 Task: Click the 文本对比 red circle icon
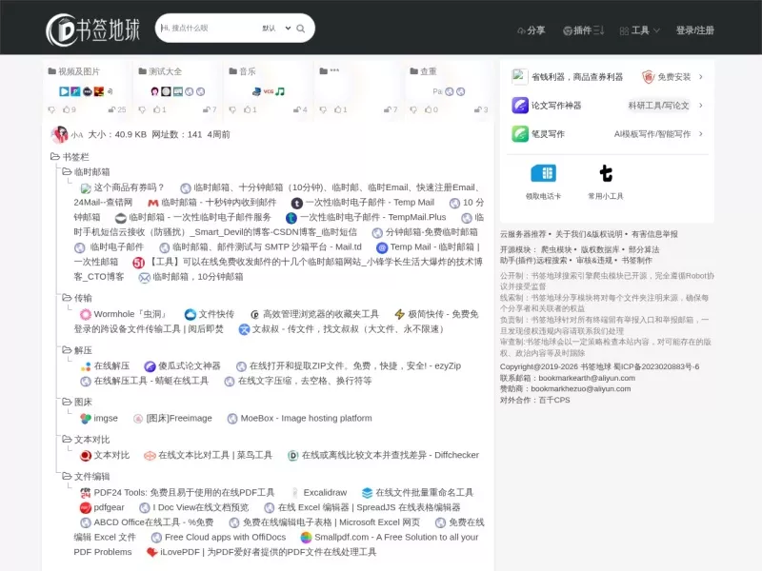pyautogui.click(x=86, y=456)
